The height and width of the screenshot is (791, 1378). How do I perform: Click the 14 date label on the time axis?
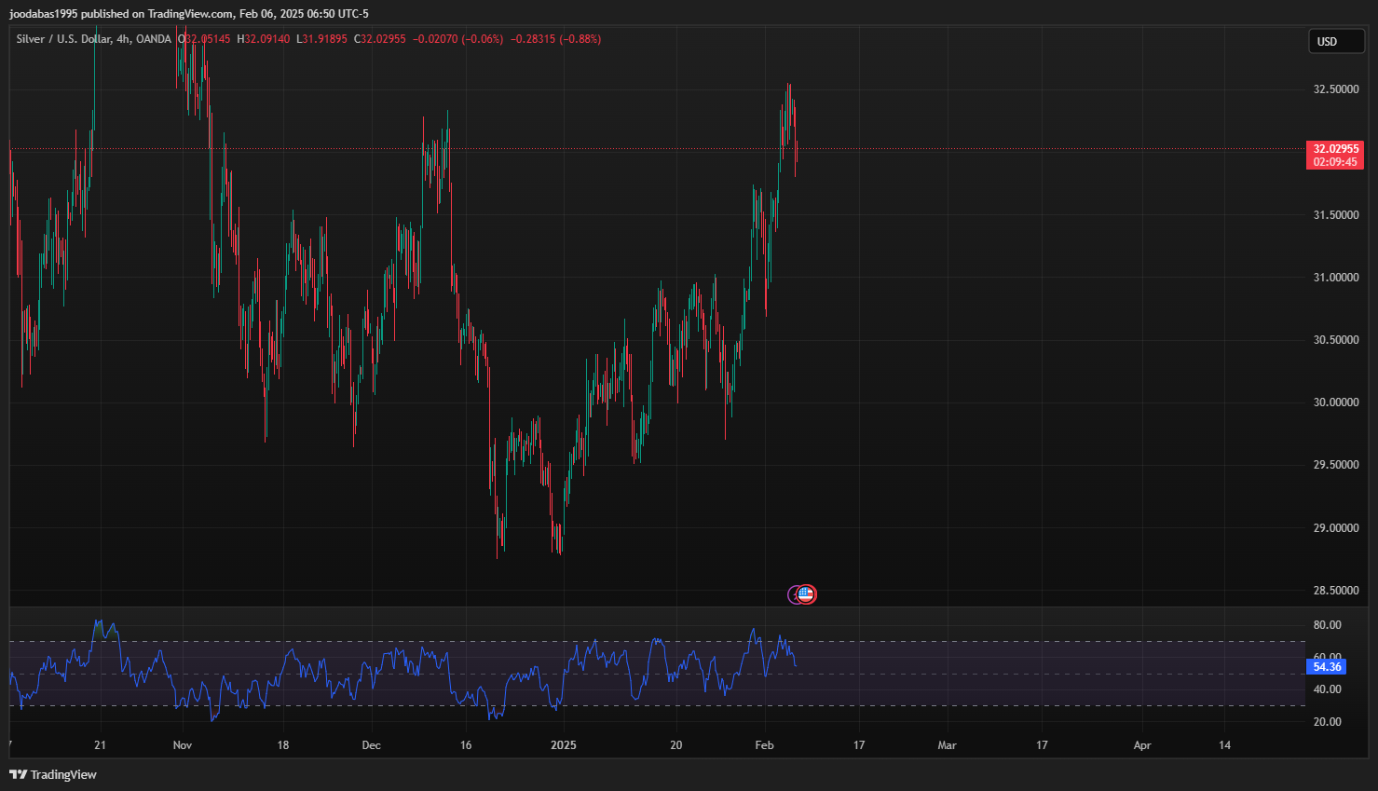[x=1224, y=745]
